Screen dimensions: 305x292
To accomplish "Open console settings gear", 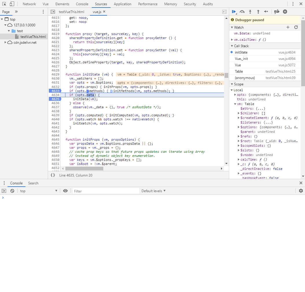I will (301, 191).
